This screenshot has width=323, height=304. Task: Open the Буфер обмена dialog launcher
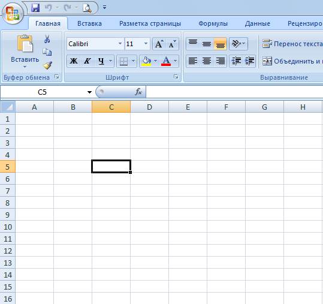[x=57, y=77]
